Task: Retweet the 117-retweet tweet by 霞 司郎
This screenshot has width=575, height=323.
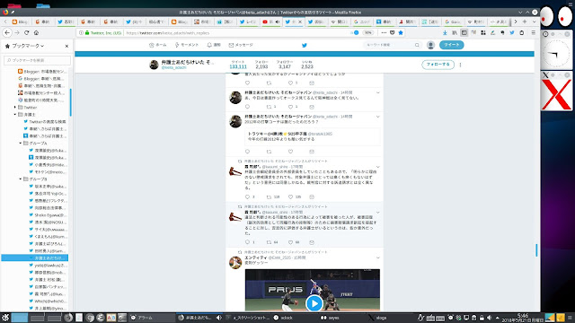Action: 270,197
